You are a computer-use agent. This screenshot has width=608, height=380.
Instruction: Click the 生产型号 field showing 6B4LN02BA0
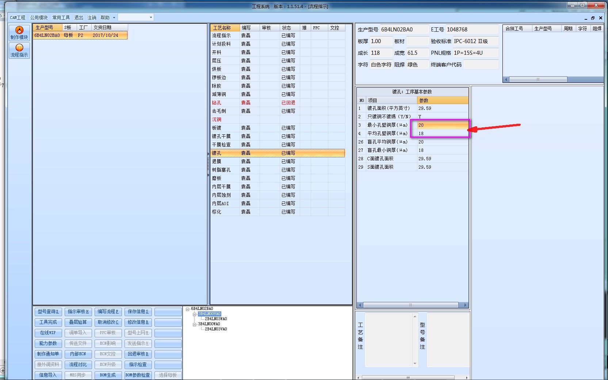[404, 30]
